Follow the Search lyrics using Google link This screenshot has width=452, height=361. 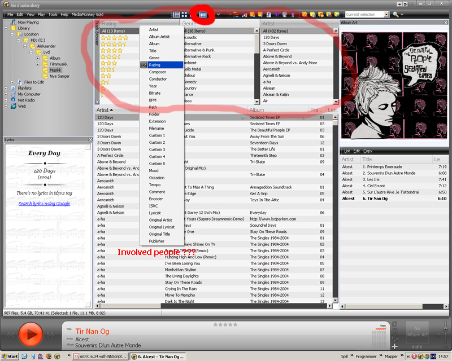(45, 204)
